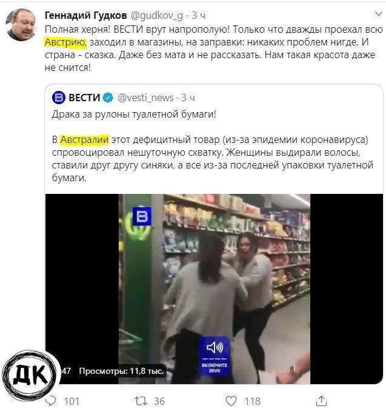386x412 pixels.
Task: Open Геннадий Гудков profile avatar
Action: point(21,25)
